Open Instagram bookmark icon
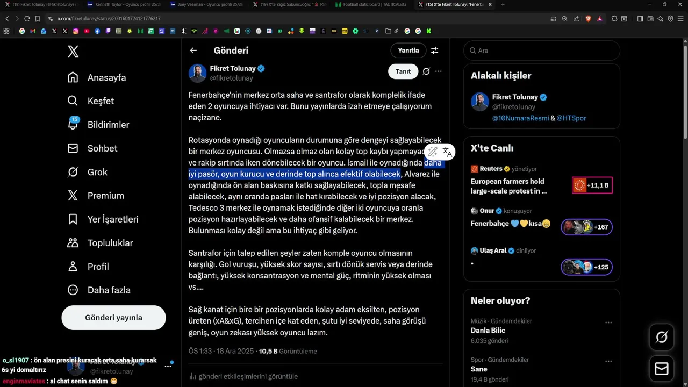The width and height of the screenshot is (688, 387). pyautogui.click(x=76, y=31)
